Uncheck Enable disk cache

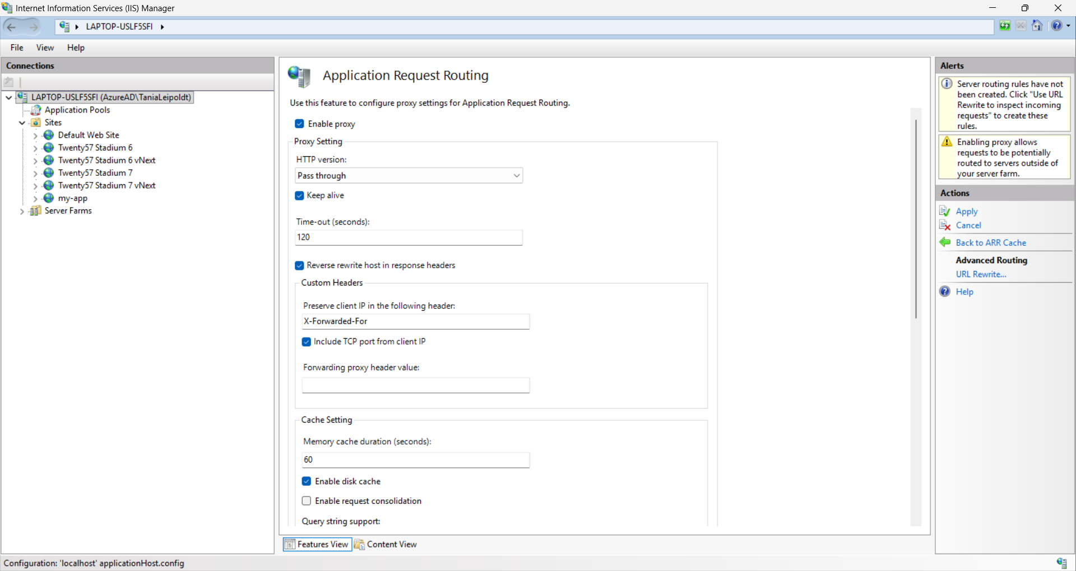307,481
